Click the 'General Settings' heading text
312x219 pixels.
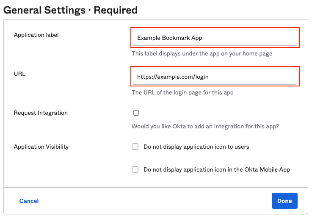(45, 10)
